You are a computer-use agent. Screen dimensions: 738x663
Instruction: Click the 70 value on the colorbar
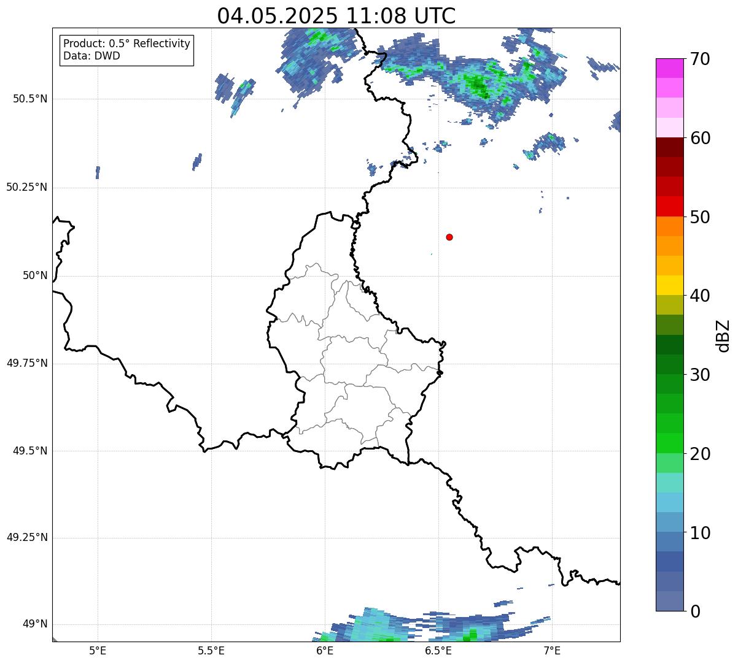[700, 59]
